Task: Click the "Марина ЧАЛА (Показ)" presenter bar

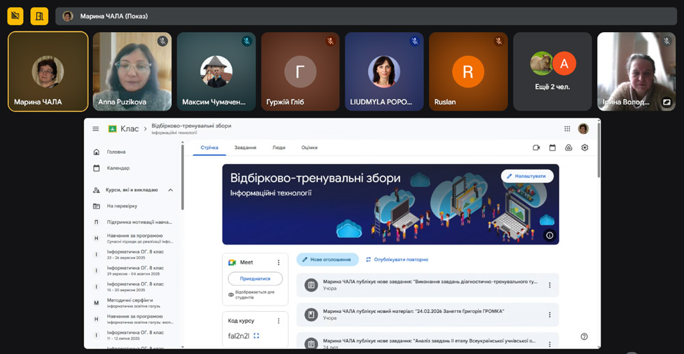Action: (366, 16)
